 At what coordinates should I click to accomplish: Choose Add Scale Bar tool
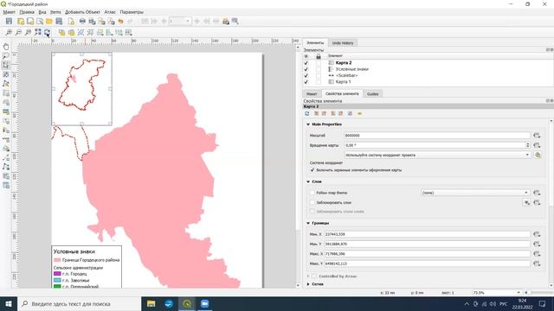click(6, 139)
